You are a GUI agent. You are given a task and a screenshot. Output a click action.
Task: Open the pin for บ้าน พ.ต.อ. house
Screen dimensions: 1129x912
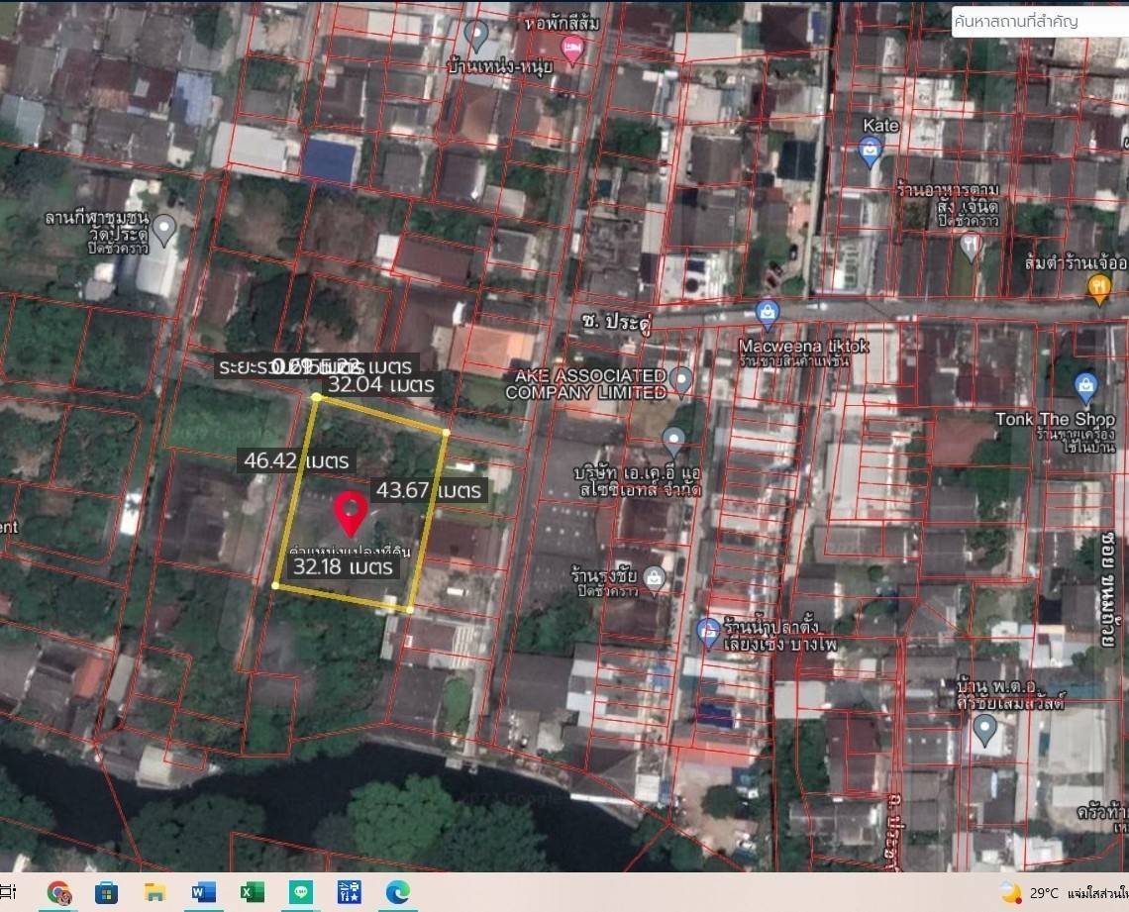(984, 730)
